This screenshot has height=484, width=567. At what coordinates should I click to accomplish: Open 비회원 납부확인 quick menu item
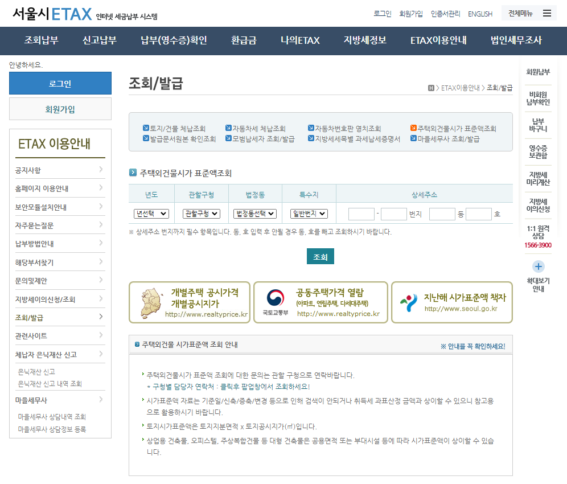[538, 99]
